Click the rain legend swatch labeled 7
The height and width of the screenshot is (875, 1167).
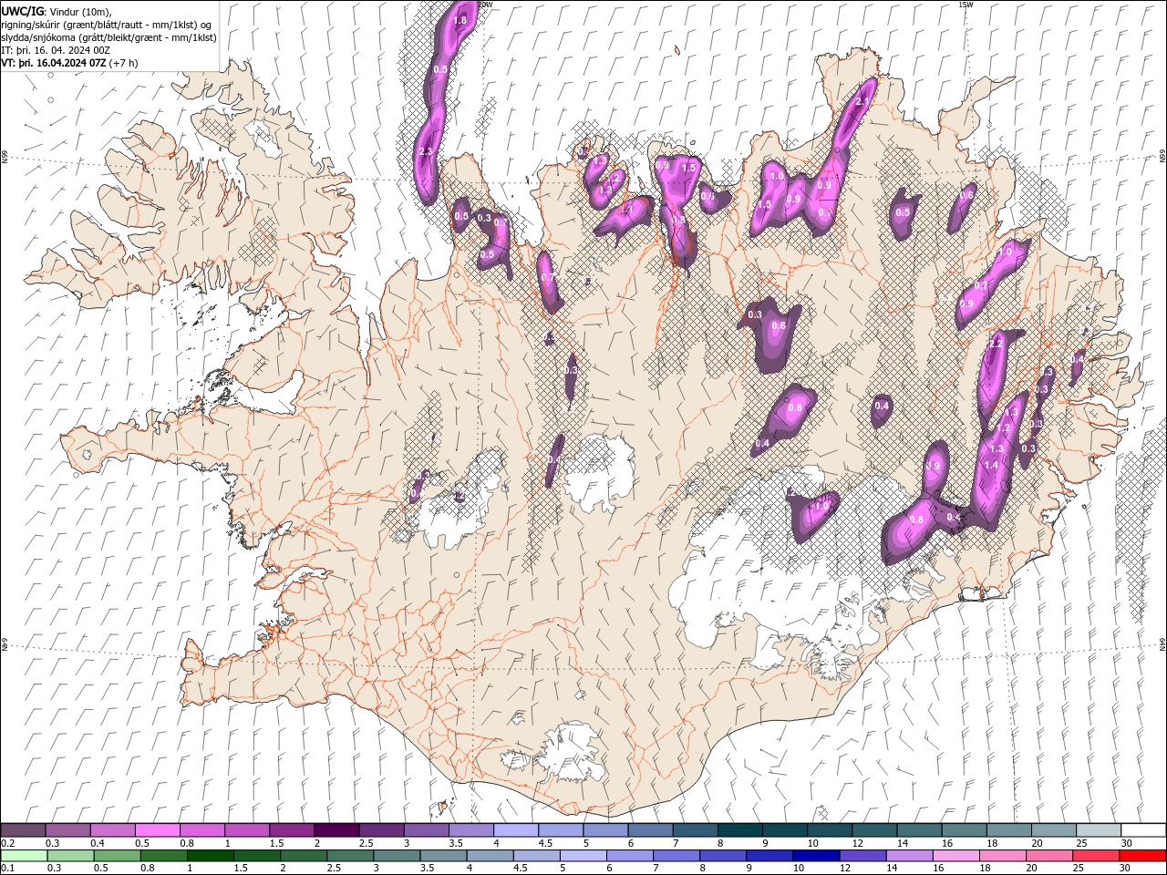675,856
